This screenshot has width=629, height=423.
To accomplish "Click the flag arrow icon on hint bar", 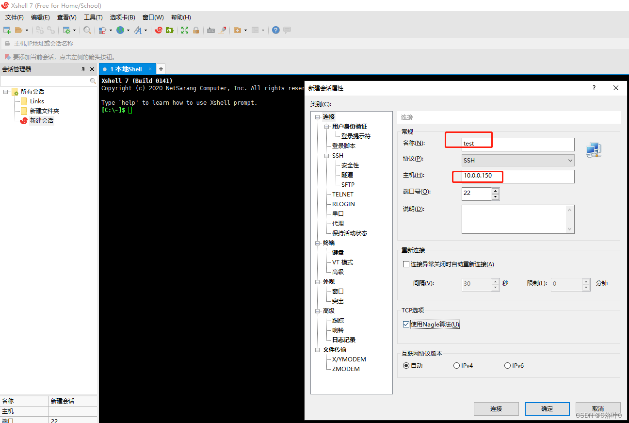I will click(7, 57).
